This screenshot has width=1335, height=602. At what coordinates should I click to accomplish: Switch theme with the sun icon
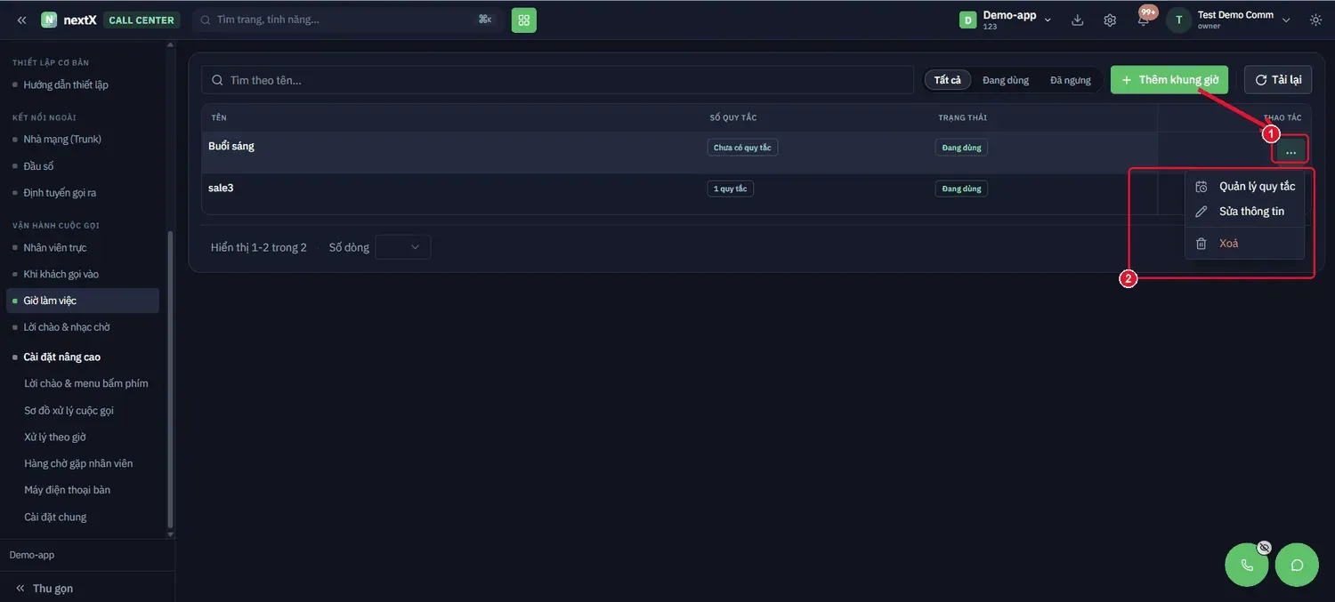click(x=1316, y=20)
